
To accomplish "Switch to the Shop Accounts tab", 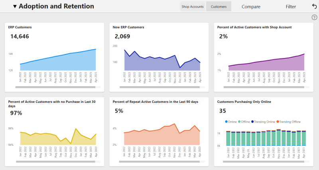I will (x=193, y=6).
